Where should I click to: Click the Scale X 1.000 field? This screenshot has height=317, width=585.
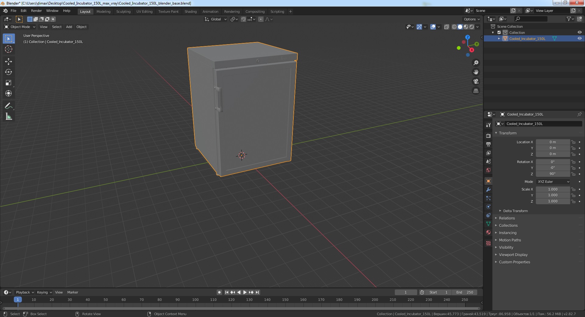tap(553, 189)
